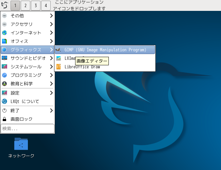Open the その他 menu category
The width and height of the screenshot is (221, 170).
28,16
